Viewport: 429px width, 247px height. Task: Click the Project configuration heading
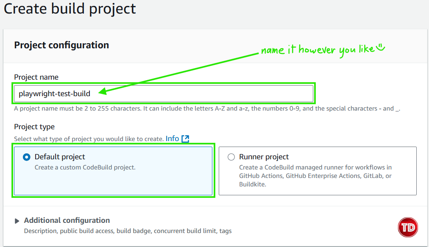click(x=61, y=45)
